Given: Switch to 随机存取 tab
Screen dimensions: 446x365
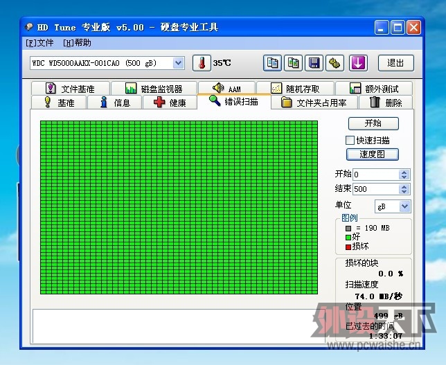Looking at the screenshot, I should tap(295, 89).
